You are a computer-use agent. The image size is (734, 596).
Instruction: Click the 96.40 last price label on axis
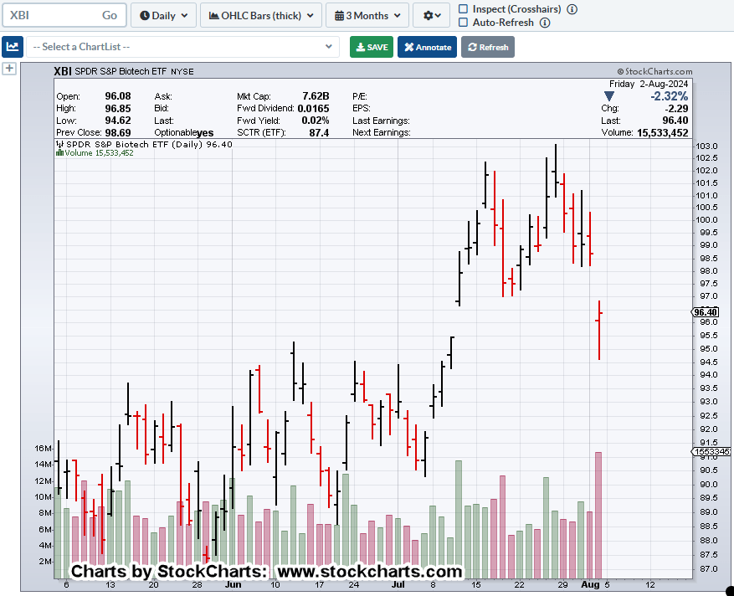pyautogui.click(x=706, y=312)
